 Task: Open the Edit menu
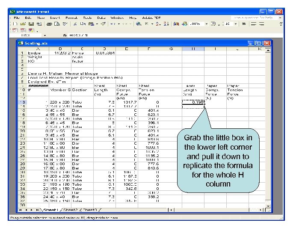[x=28, y=18]
